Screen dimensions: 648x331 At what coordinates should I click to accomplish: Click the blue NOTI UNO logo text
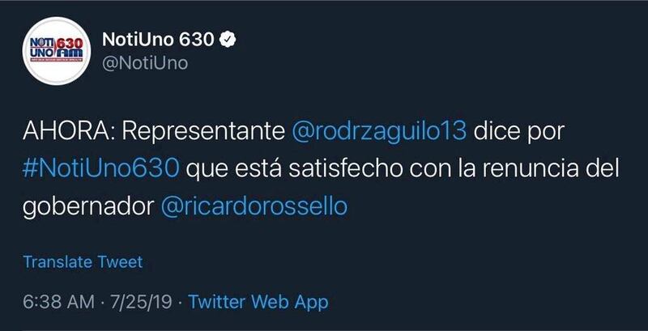[x=42, y=47]
